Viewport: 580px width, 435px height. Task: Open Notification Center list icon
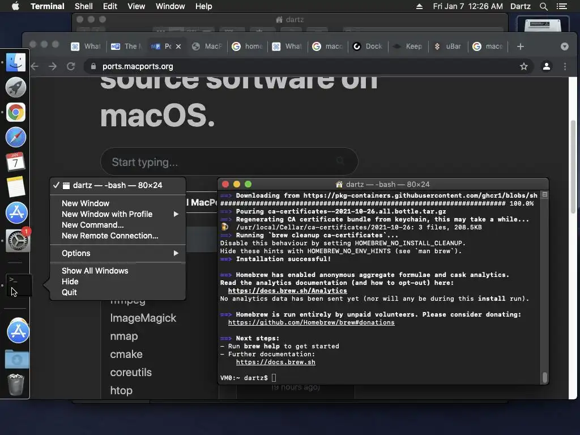[x=561, y=6]
